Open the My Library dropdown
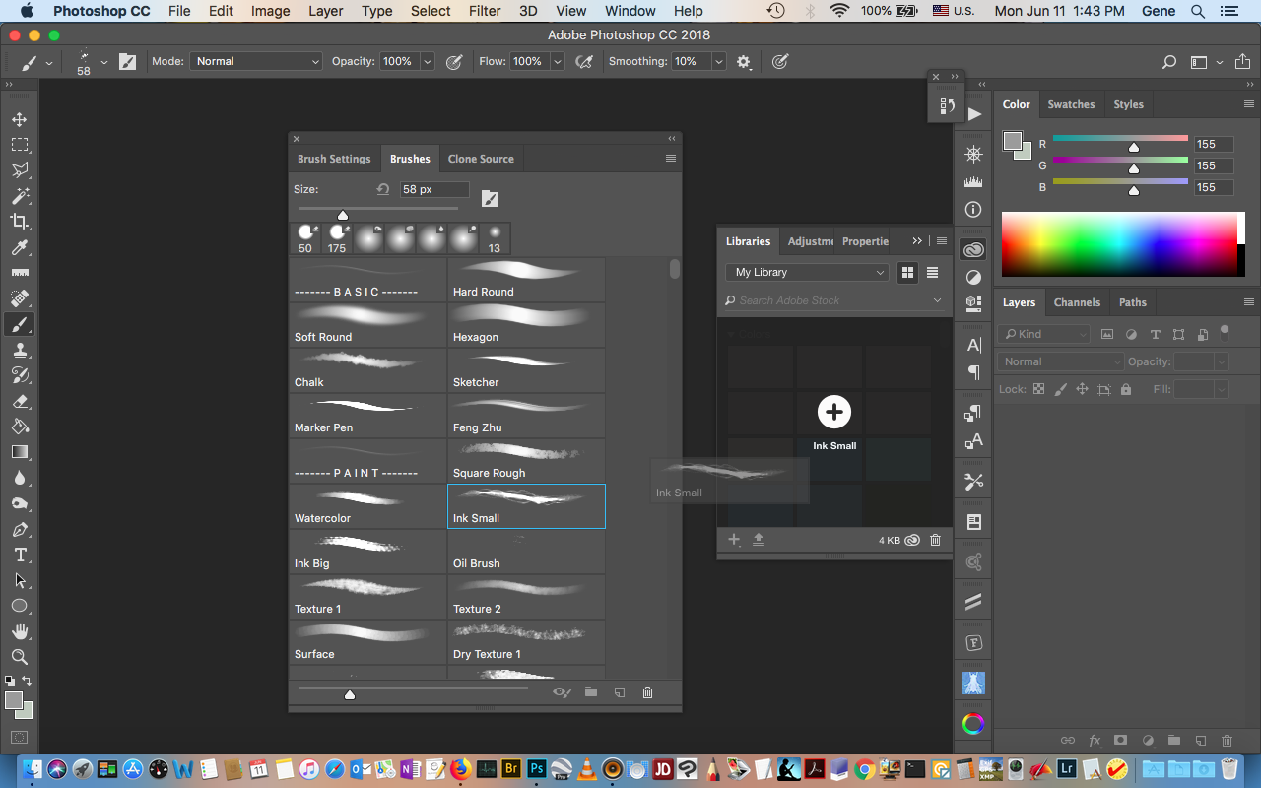This screenshot has width=1261, height=788. pos(807,272)
